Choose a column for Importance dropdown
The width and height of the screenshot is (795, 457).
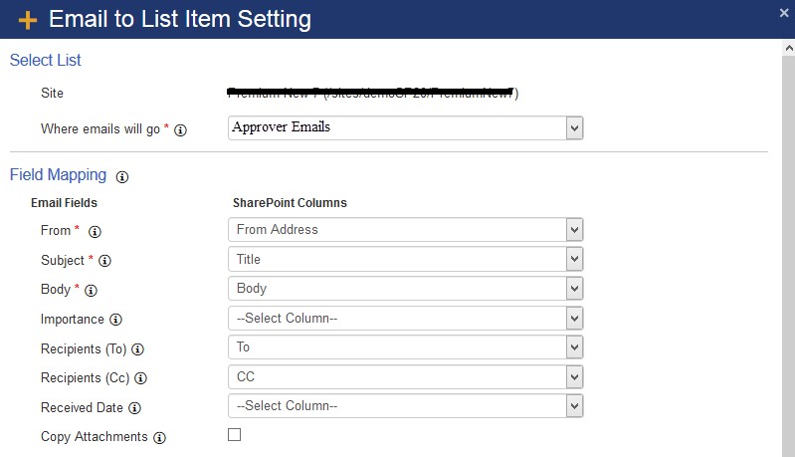[405, 319]
